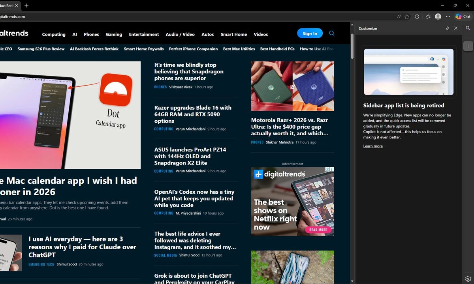Open OpenAI Codex AI pet article headline
Viewport: 474px width, 284px height.
click(x=194, y=198)
